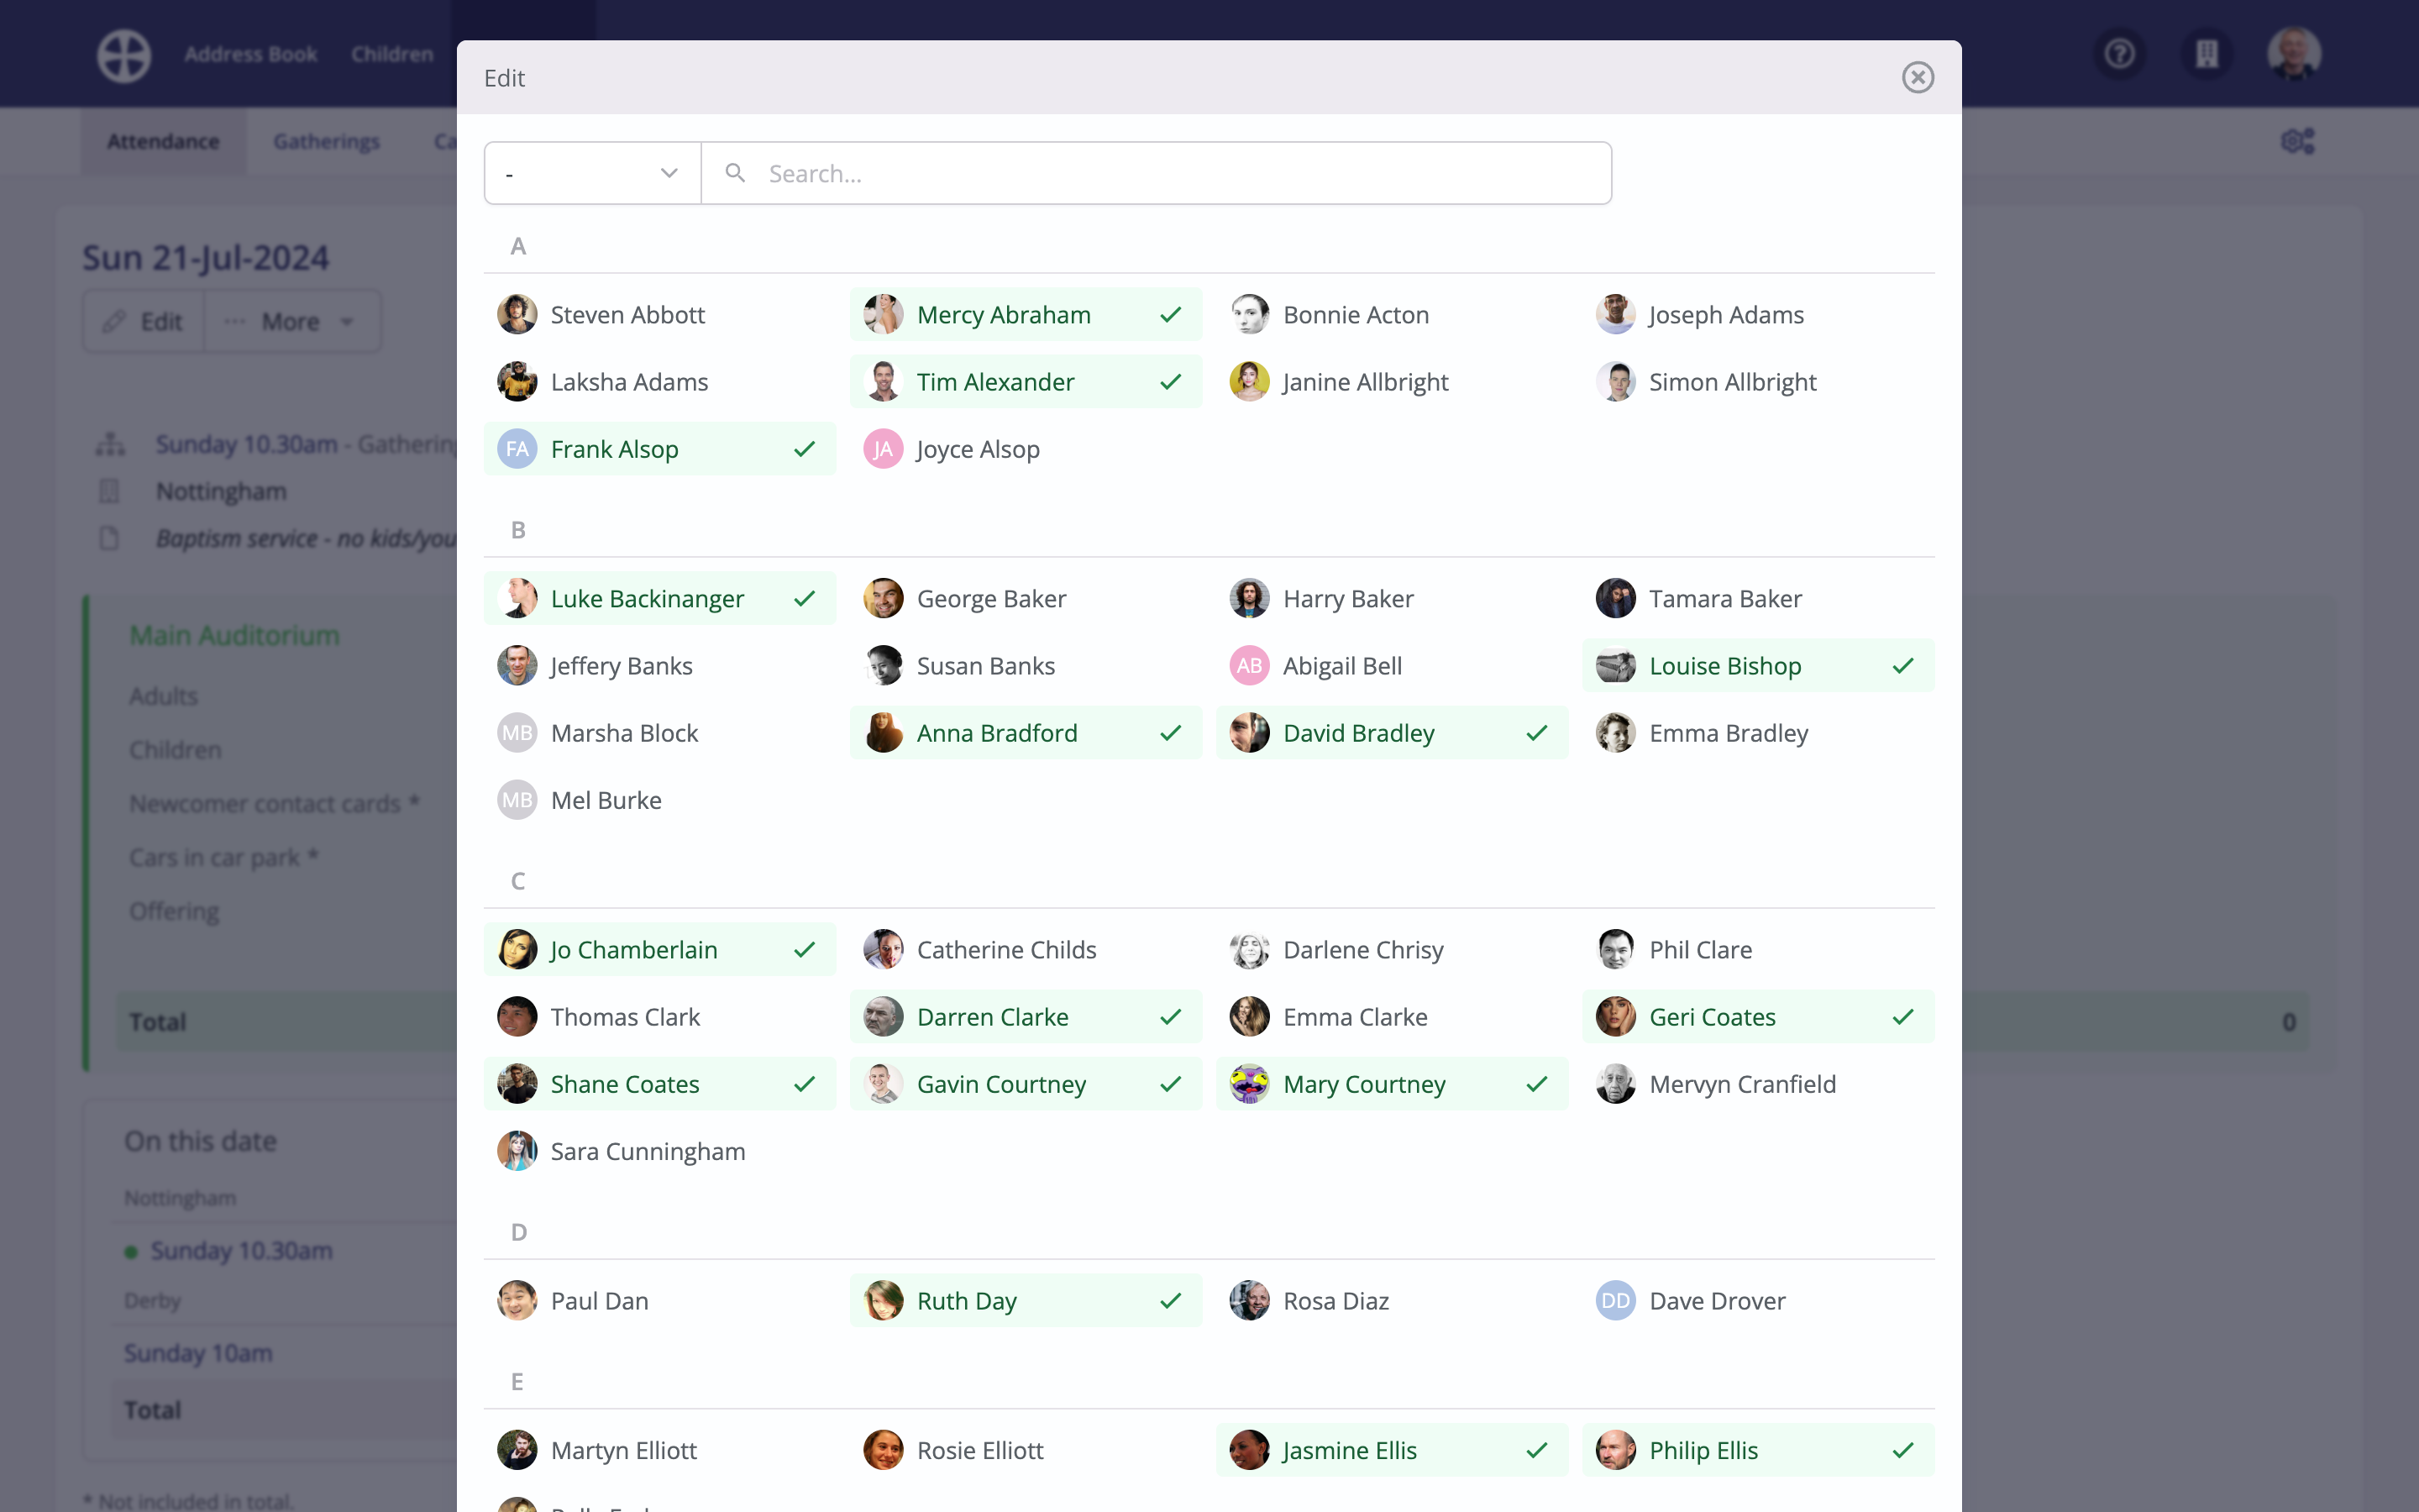Uncheck Ruth Day attendance

pos(1026,1300)
